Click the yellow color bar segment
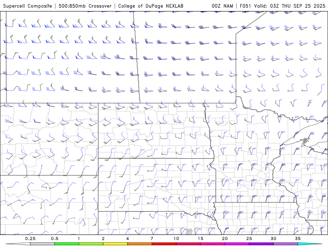The height and width of the screenshot is (246, 328). click(x=115, y=244)
